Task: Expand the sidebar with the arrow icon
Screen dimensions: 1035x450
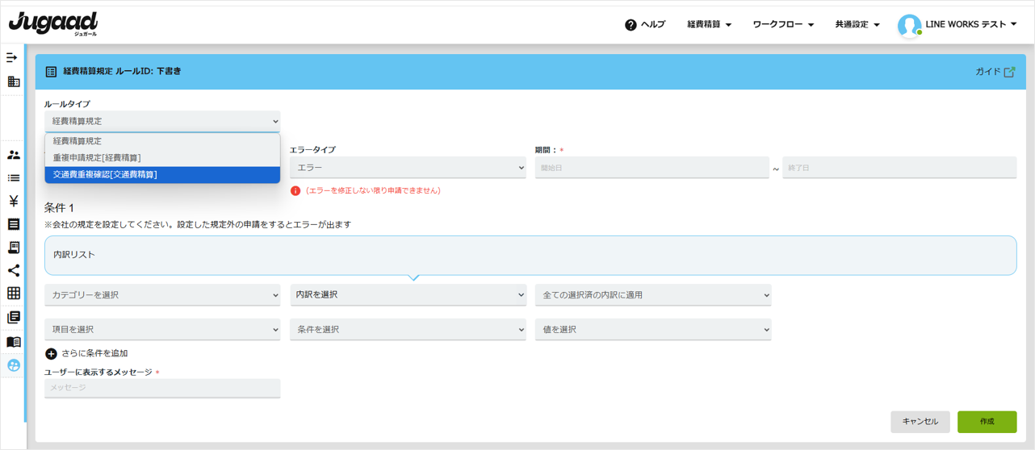Action: point(12,58)
